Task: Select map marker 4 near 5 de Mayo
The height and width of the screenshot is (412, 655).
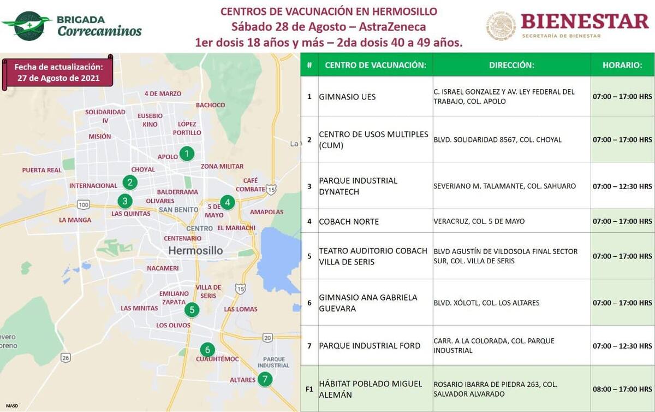Action: (x=228, y=203)
